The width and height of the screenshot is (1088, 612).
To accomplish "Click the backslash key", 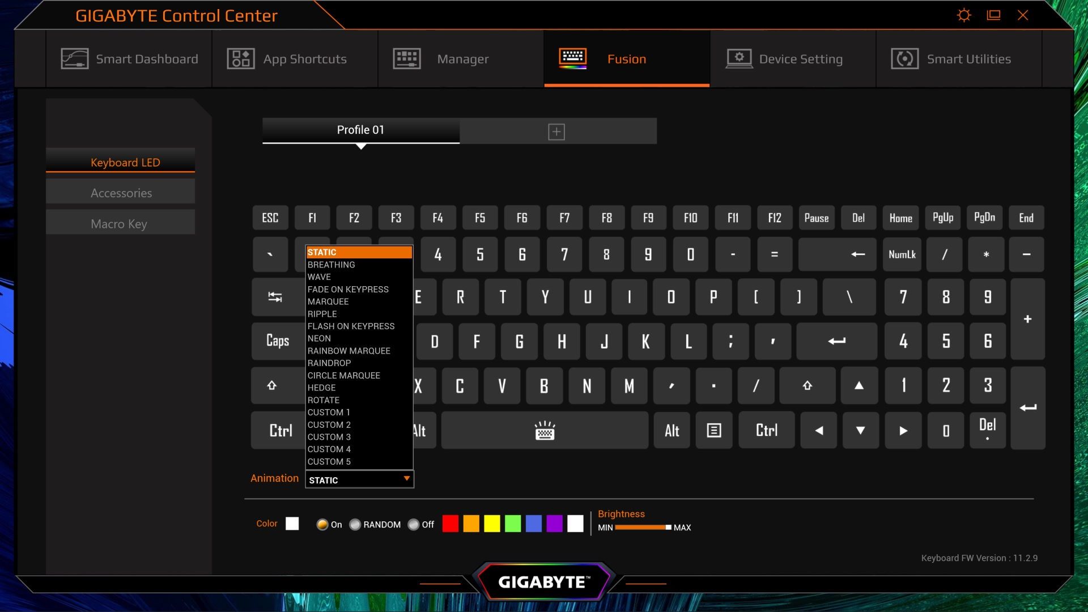I will coord(849,297).
